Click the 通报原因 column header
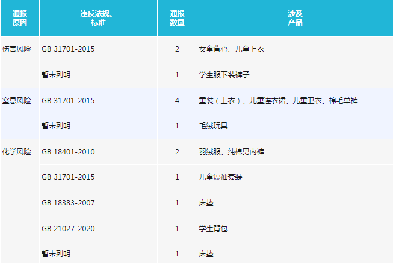Image resolution: width=393 pixels, height=263 pixels. (x=20, y=17)
